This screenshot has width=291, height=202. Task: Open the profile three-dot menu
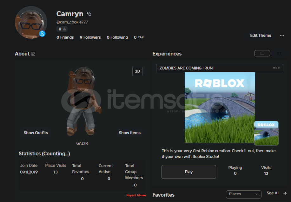282,36
